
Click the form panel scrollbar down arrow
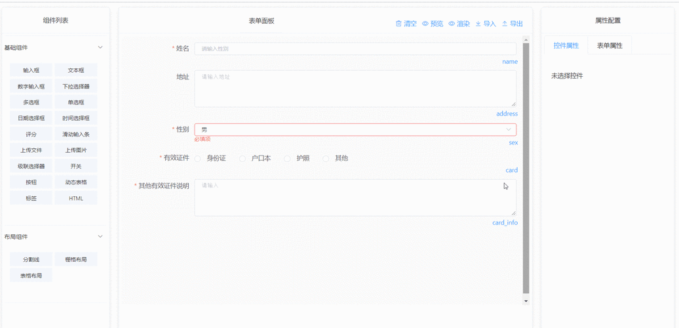526,300
